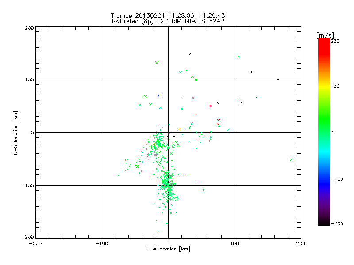This screenshot has width=354, height=265.
Task: Pick the black bottom end of the colorbar
Action: coord(324,222)
